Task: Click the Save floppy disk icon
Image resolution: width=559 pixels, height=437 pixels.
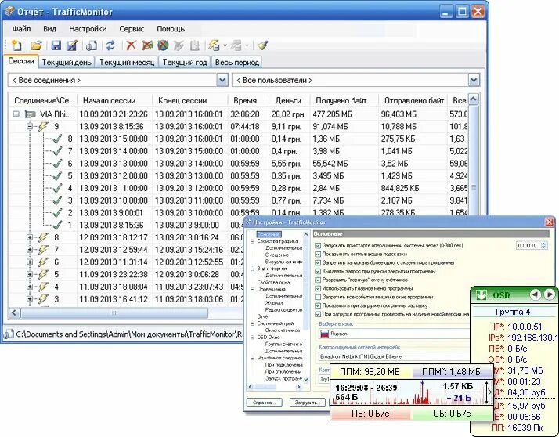Action: pos(56,45)
